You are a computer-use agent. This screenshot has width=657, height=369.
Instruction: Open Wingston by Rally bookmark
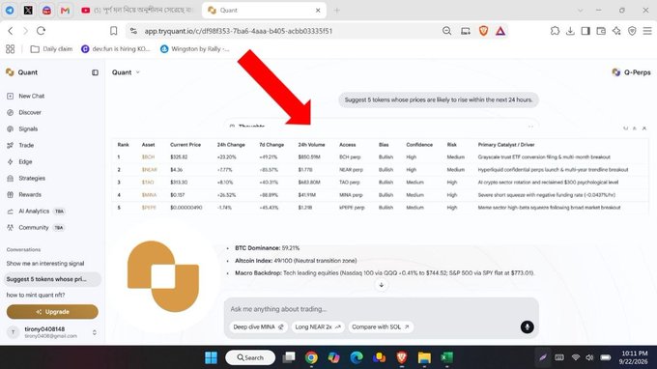[195, 49]
